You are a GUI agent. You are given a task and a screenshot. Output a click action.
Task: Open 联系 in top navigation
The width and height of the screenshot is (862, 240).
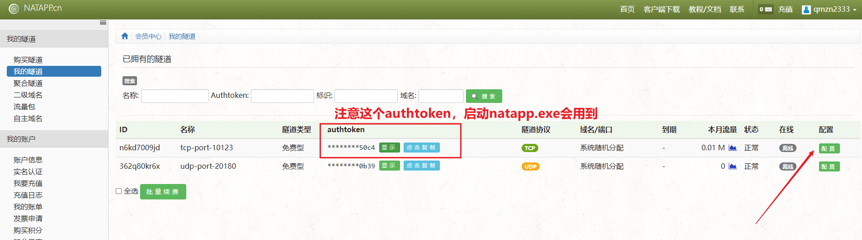point(737,9)
